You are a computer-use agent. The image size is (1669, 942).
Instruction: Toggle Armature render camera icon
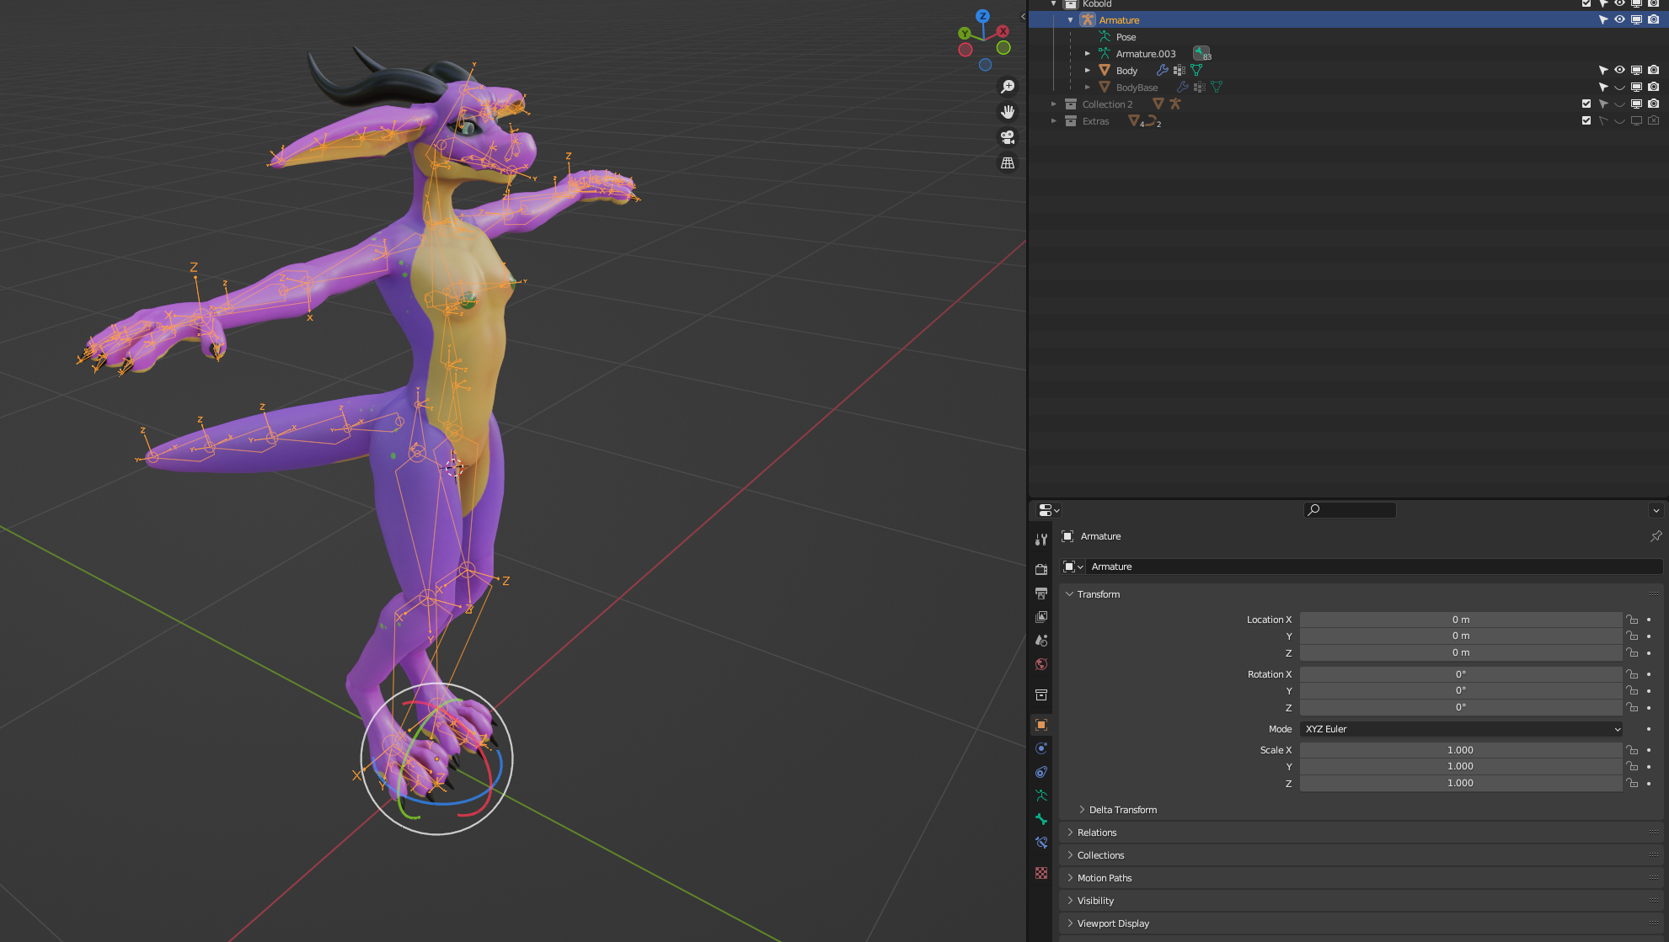point(1653,20)
